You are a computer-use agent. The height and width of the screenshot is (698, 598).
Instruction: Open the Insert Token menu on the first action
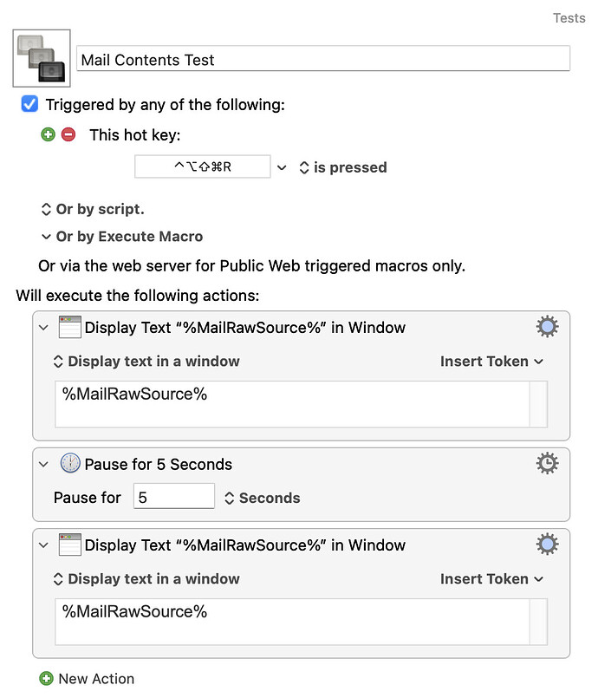click(x=491, y=361)
